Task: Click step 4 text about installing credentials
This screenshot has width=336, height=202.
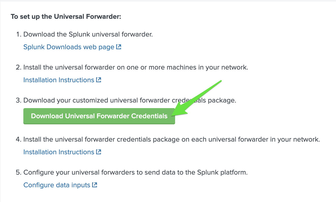Action: point(172,139)
